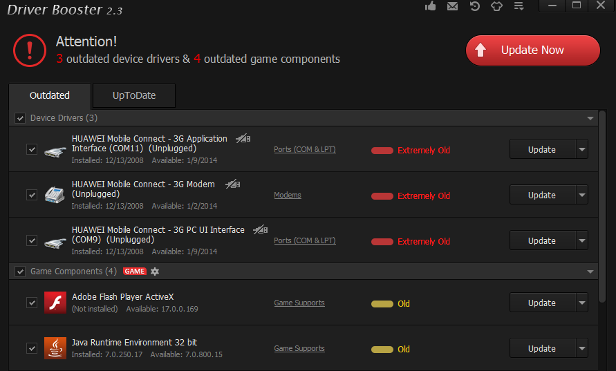Open the feedback envelope icon
Screen dimensions: 616x371
(453, 6)
